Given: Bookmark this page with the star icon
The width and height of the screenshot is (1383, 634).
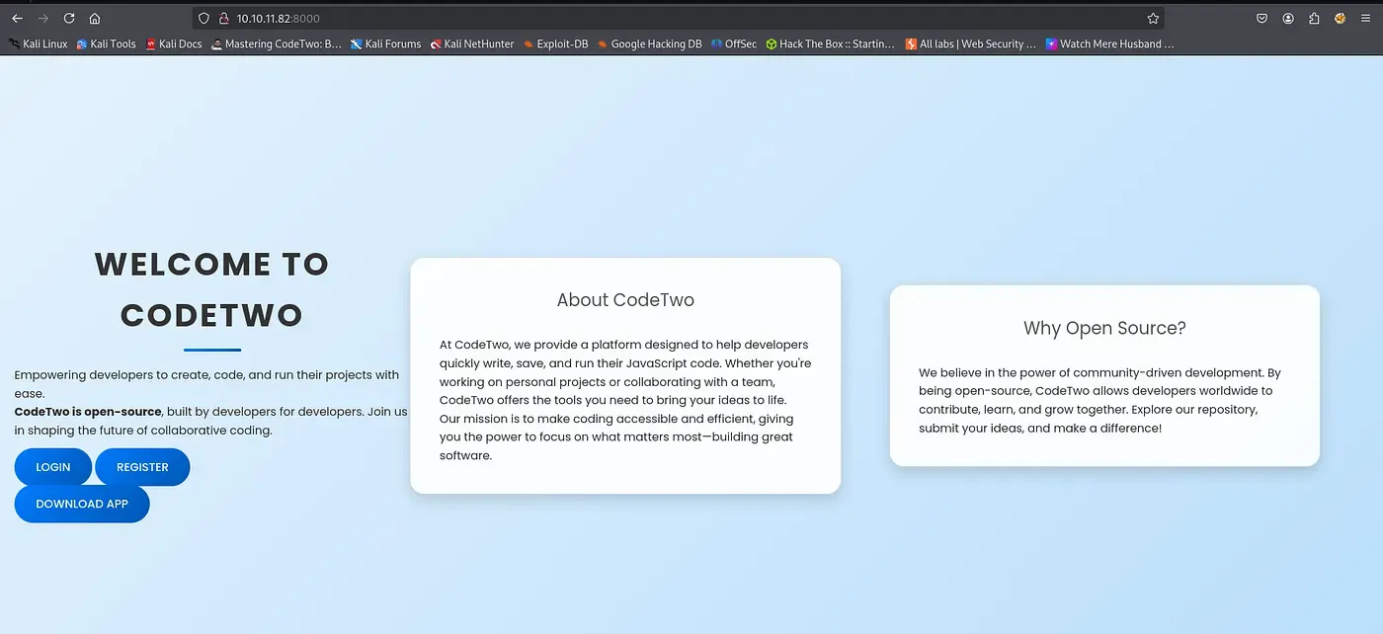Looking at the screenshot, I should 1152,18.
